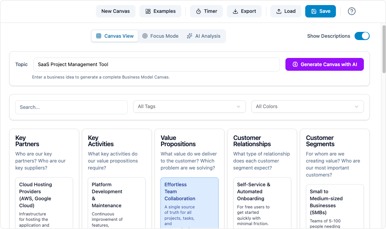
Task: Toggle Show Descriptions off
Action: pyautogui.click(x=362, y=36)
